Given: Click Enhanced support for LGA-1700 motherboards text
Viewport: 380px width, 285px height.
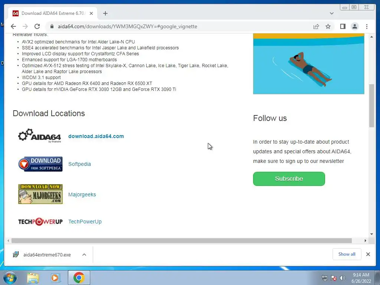Looking at the screenshot, I should pyautogui.click(x=69, y=60).
